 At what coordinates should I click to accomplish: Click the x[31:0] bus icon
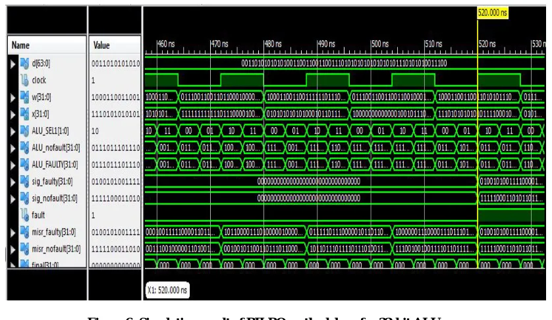tap(24, 114)
